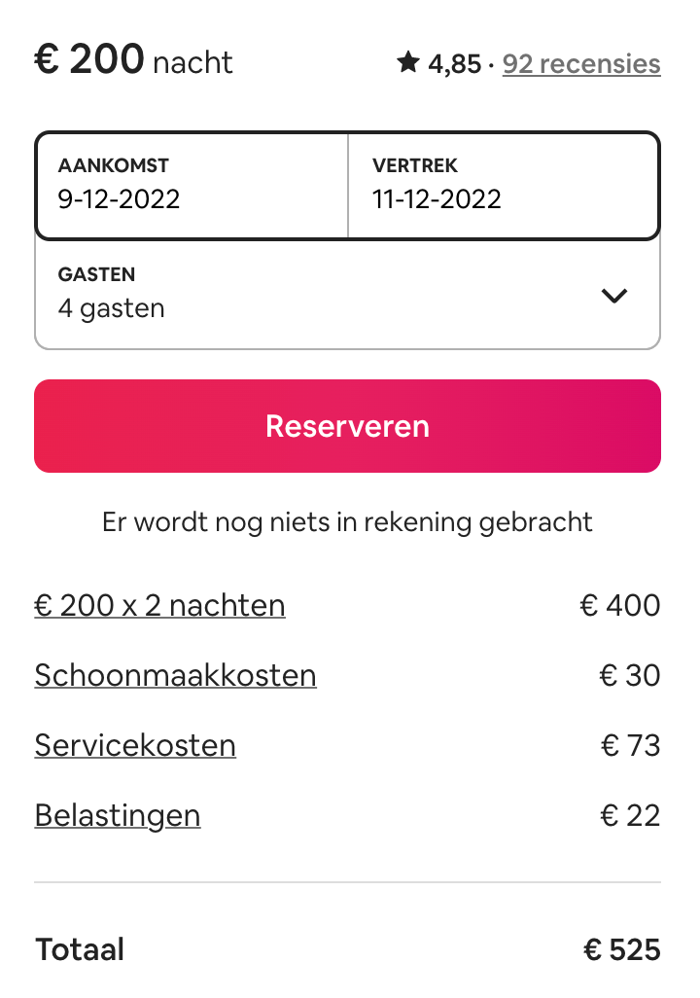Expand guests dropdown chevron arrow
Viewport: 700px width, 998px height.
pyautogui.click(x=614, y=296)
